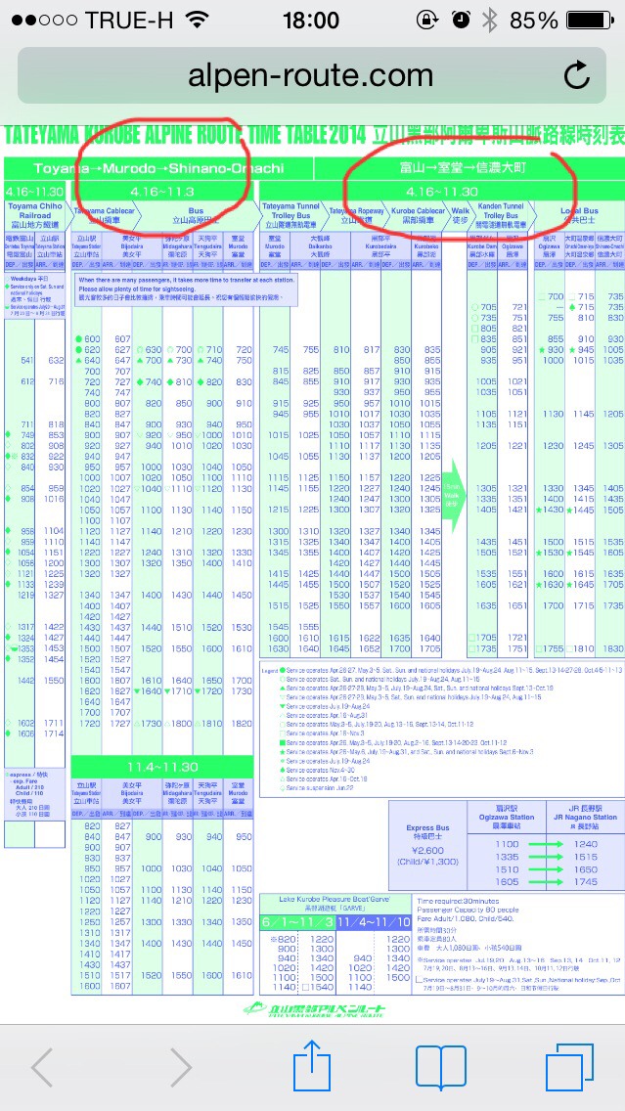Screen dimensions: 625x1111
Task: Tap the '11/4~11/10' boat schedule header
Action: tap(373, 922)
